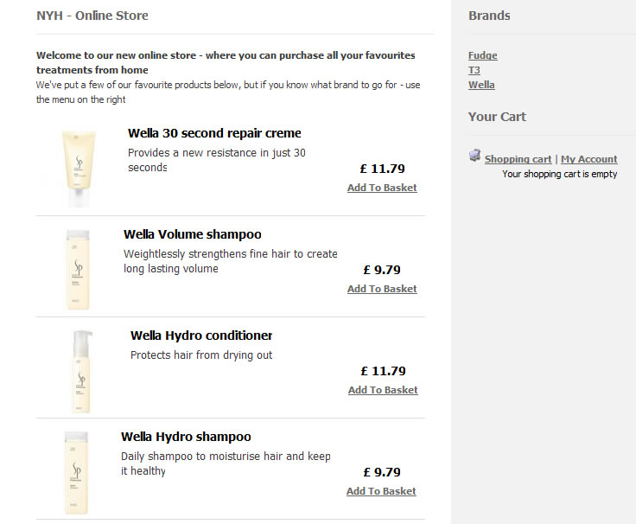
Task: Click the Volume shampoo bottle image
Action: click(78, 269)
